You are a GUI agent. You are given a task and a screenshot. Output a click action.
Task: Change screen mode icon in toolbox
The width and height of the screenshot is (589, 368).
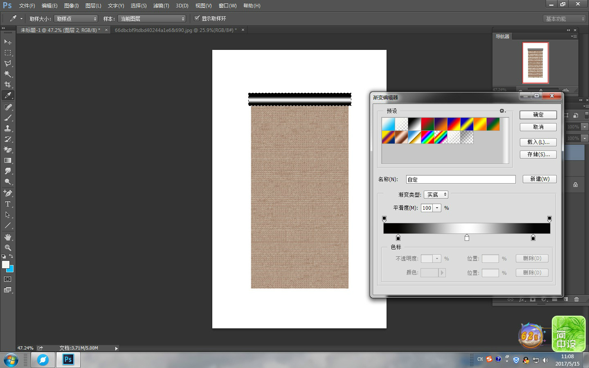point(8,290)
